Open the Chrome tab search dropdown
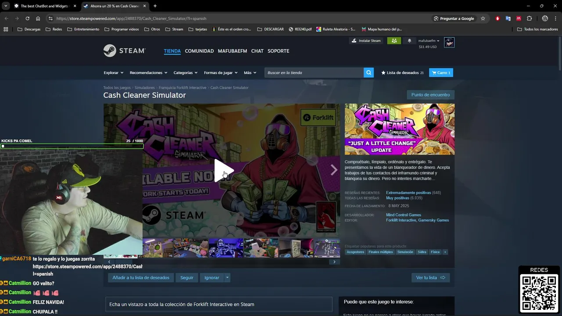The image size is (562, 316). coord(5,6)
